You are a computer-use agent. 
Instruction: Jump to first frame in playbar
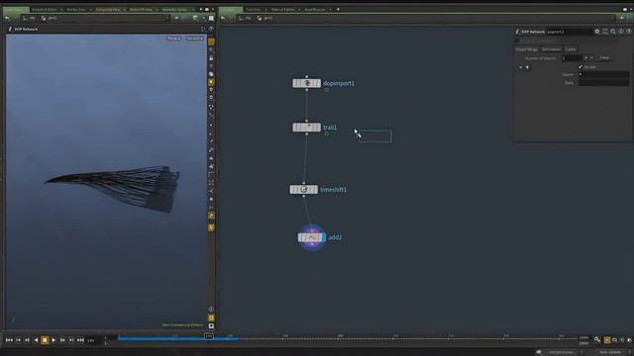(9, 340)
